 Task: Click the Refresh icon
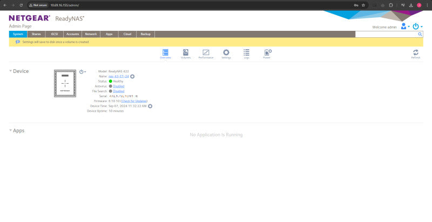click(x=415, y=52)
